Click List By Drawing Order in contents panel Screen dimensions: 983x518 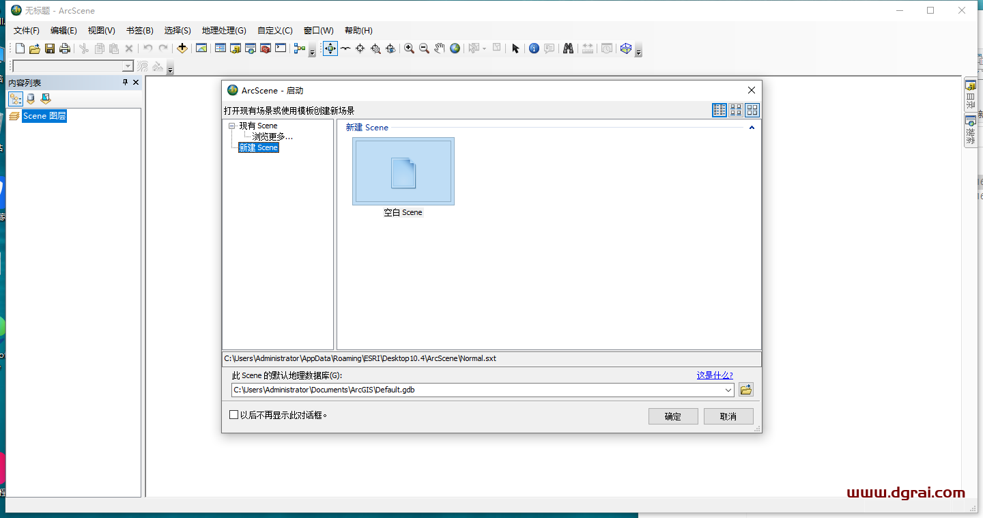click(x=15, y=99)
